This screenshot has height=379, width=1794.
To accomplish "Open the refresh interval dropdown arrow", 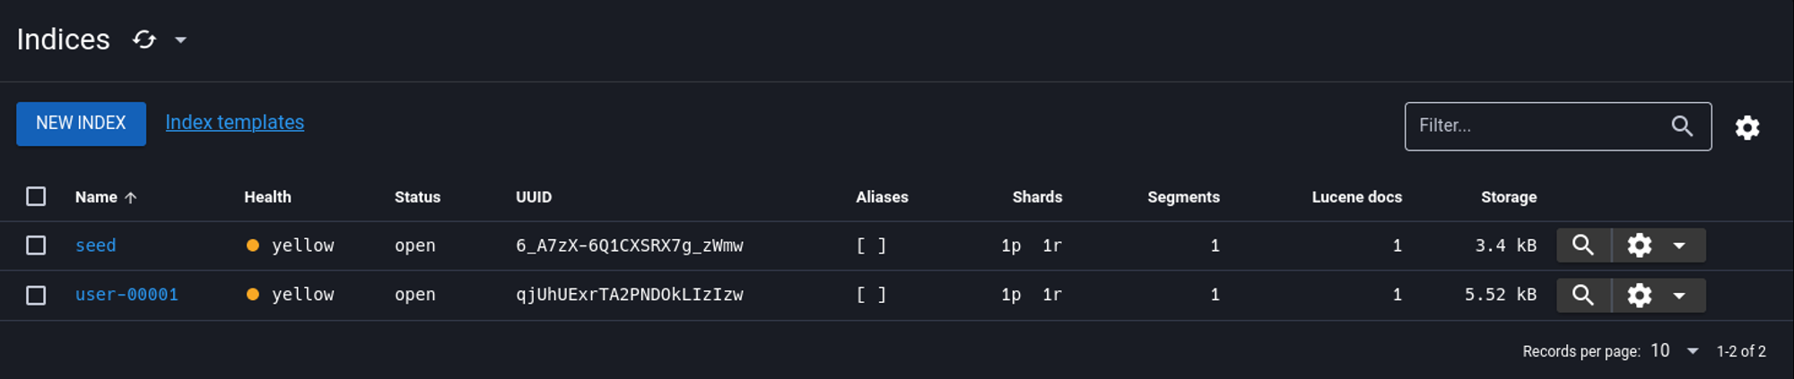I will point(180,39).
